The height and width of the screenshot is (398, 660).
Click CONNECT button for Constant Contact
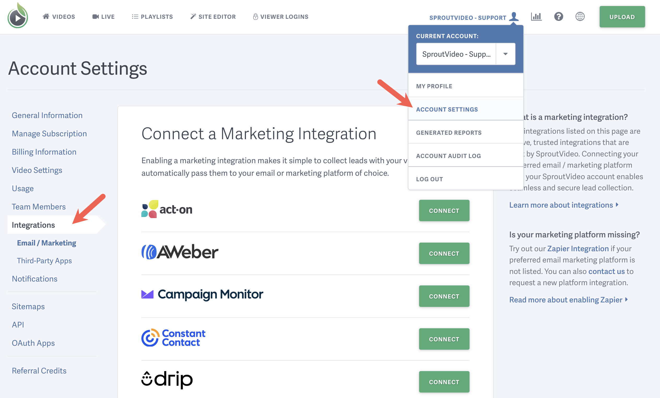coord(444,339)
